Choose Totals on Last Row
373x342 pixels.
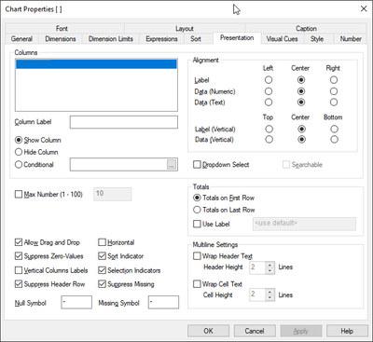(197, 210)
